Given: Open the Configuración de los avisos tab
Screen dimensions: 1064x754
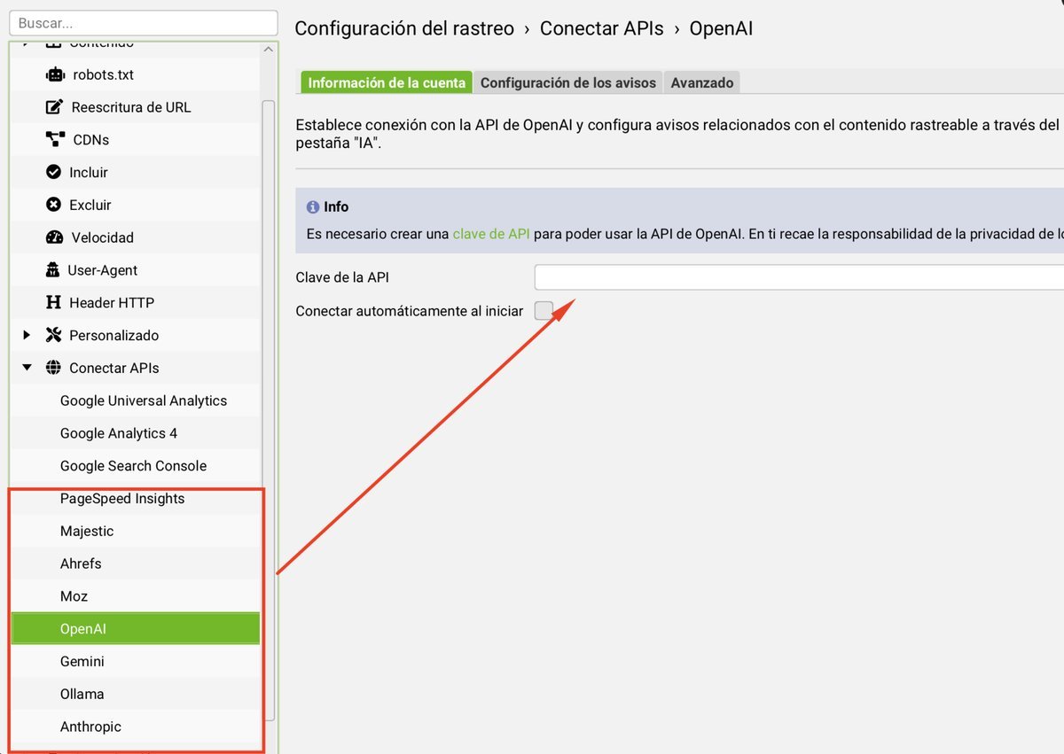Looking at the screenshot, I should [567, 82].
